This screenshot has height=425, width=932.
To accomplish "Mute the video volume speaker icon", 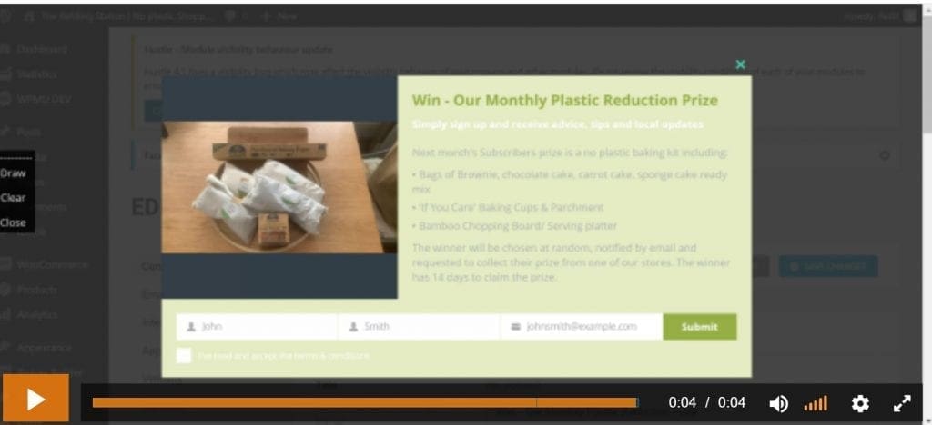I will [x=778, y=404].
